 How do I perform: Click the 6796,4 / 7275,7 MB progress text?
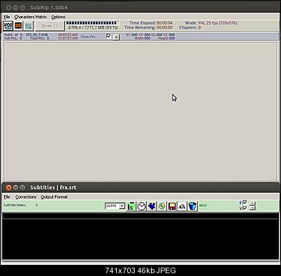[93, 27]
